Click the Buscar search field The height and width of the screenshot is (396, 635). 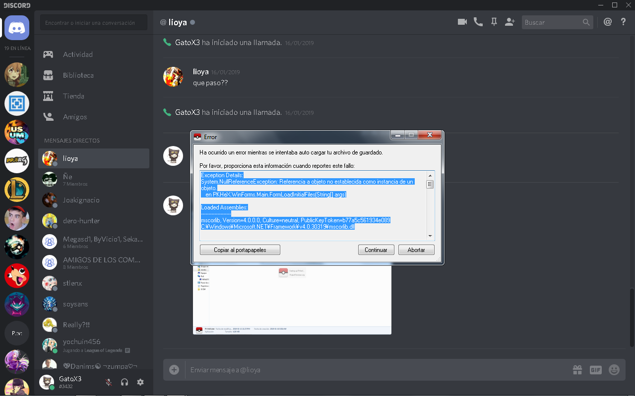(551, 22)
